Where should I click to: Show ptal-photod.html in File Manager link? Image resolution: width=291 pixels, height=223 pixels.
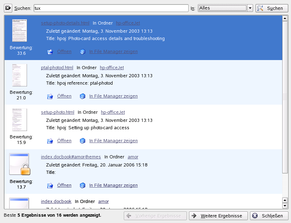(x=113, y=96)
